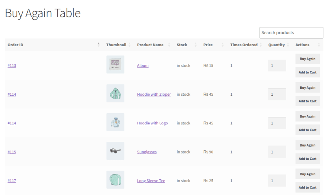The width and height of the screenshot is (327, 195).
Task: Sort by Quantity column arrows
Action: pyautogui.click(x=288, y=45)
